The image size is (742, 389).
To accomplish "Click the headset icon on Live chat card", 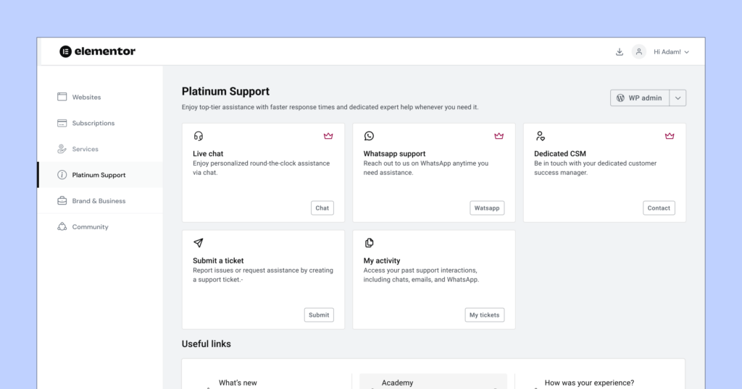I will click(x=199, y=136).
